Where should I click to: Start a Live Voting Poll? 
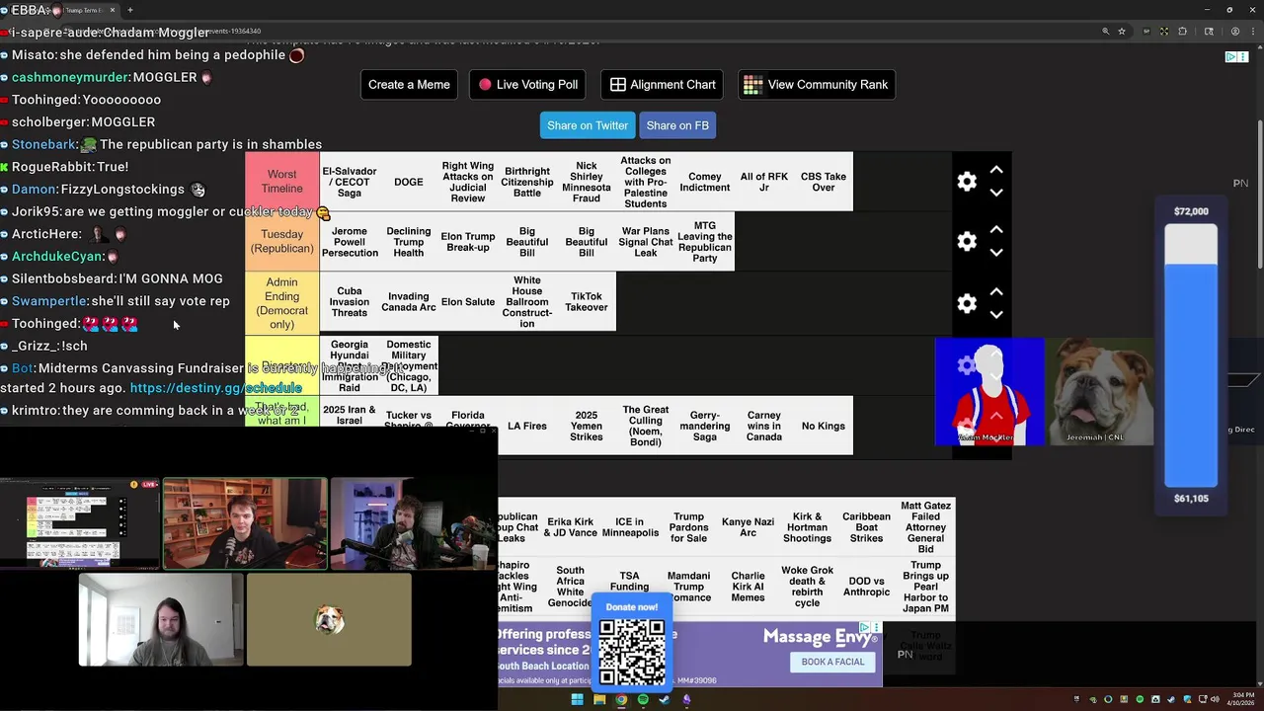[528, 85]
